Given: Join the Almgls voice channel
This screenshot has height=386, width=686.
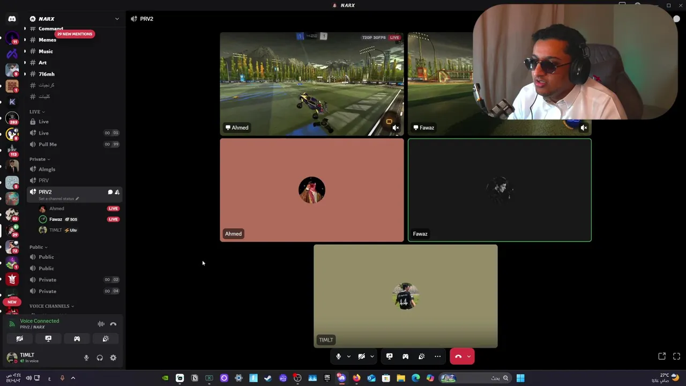Looking at the screenshot, I should click(x=74, y=169).
